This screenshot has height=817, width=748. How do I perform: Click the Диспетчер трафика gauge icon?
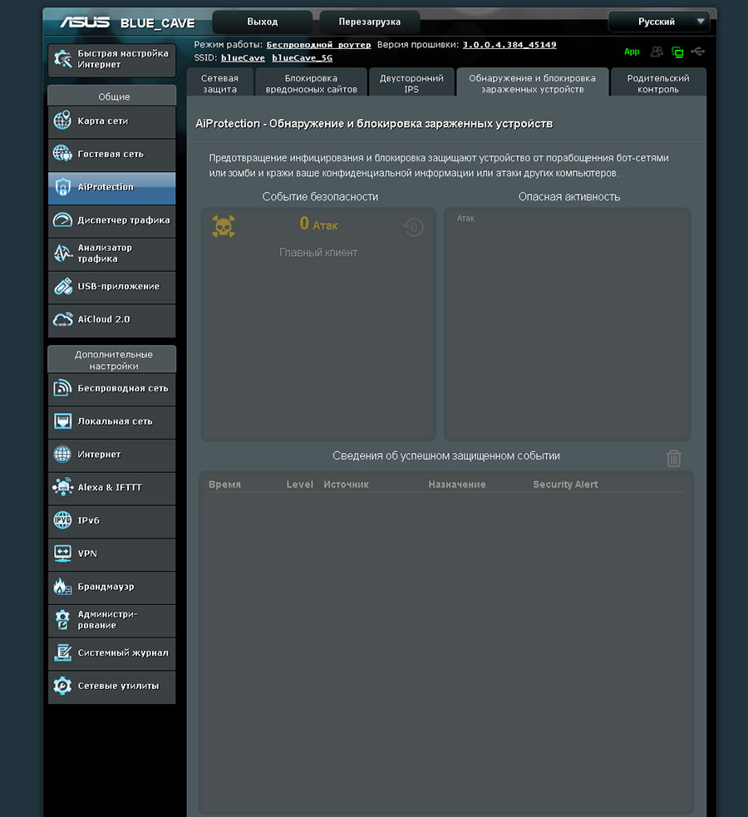coord(62,220)
